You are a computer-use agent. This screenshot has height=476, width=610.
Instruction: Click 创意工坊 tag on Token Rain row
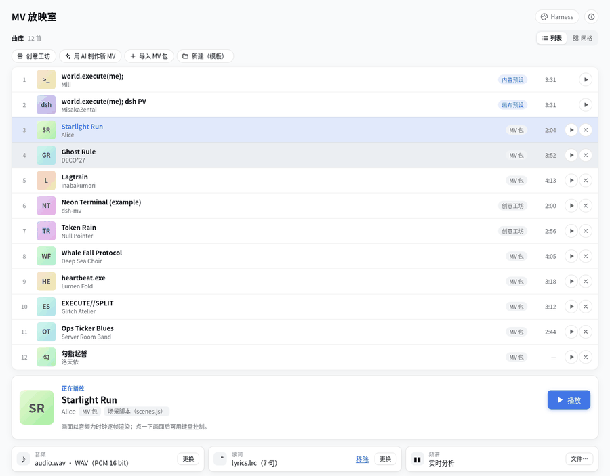pos(512,231)
